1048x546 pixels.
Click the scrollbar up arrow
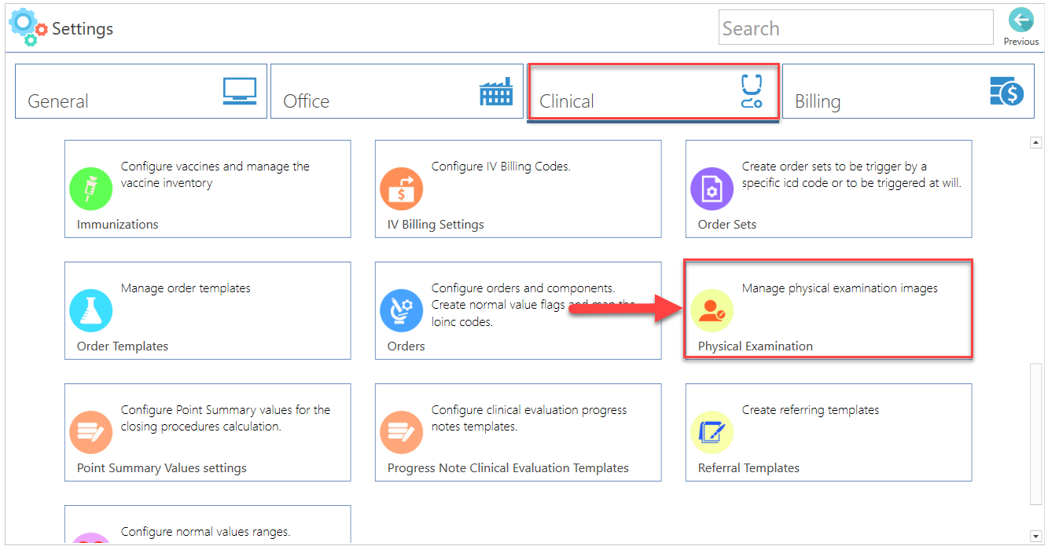[x=1035, y=142]
